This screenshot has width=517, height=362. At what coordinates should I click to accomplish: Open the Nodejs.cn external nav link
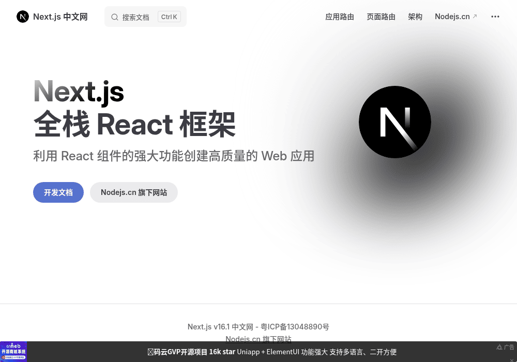click(455, 17)
